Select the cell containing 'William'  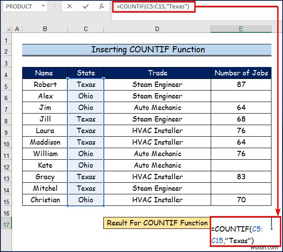click(x=45, y=154)
